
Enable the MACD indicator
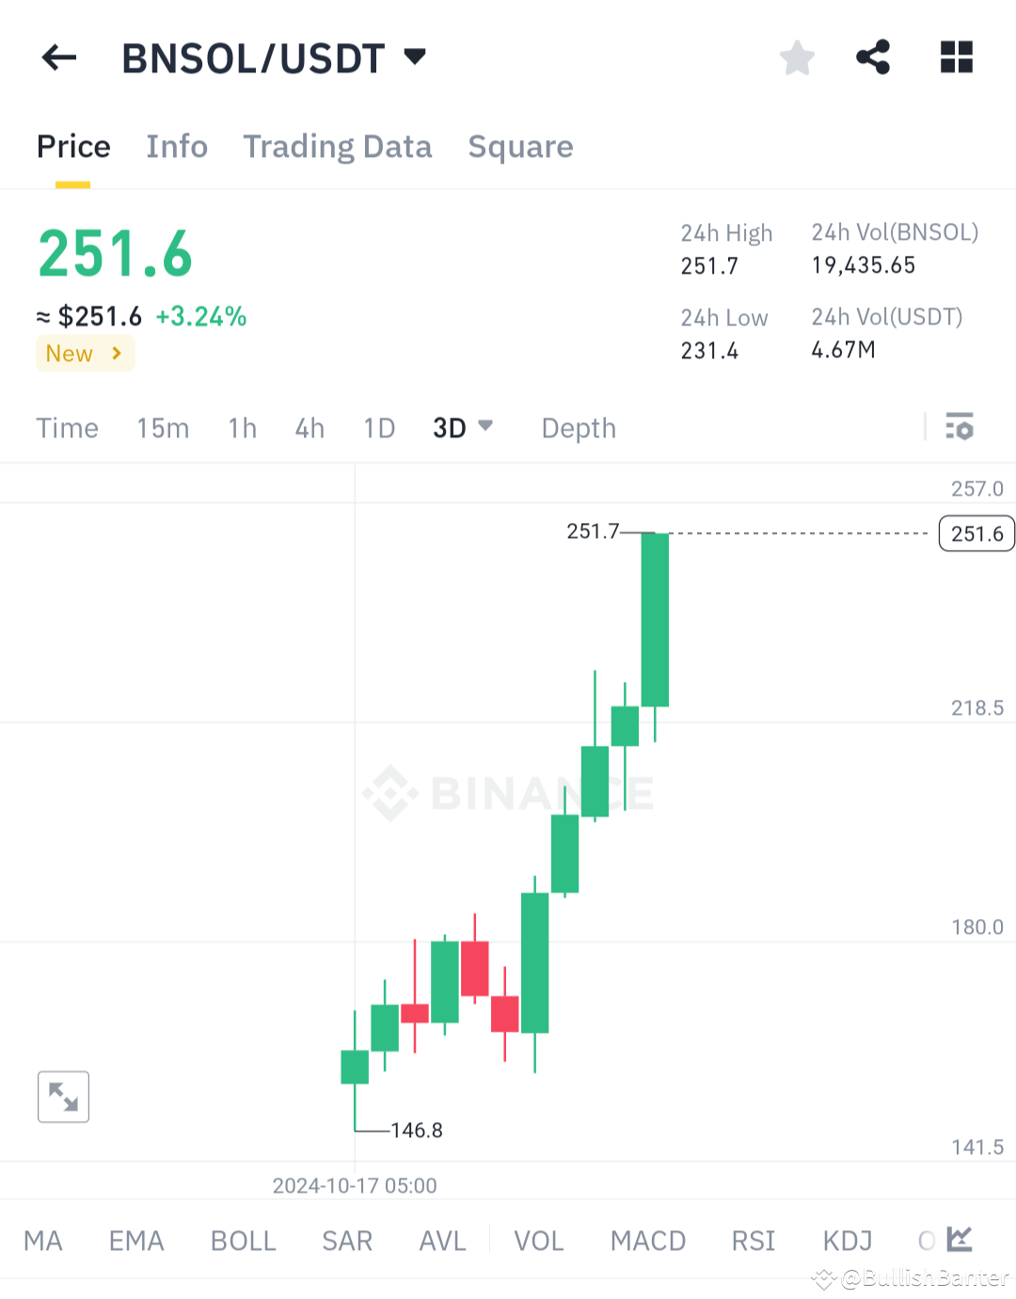coord(647,1241)
